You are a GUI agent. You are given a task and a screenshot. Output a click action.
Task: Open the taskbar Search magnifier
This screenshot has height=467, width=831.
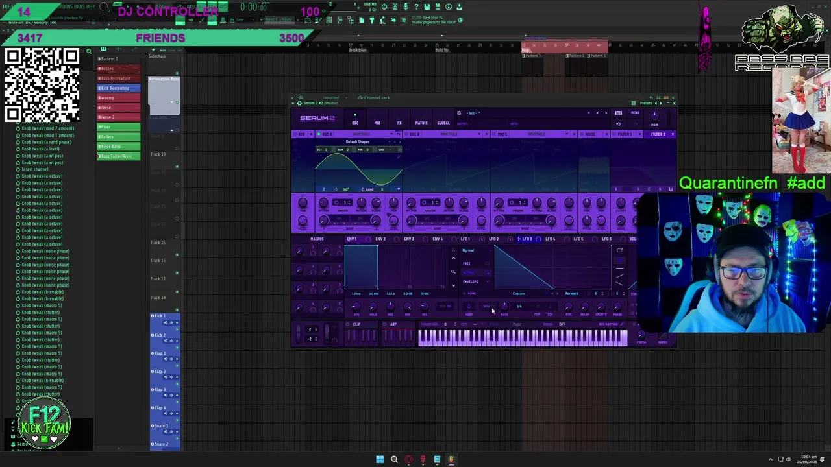[x=394, y=460]
